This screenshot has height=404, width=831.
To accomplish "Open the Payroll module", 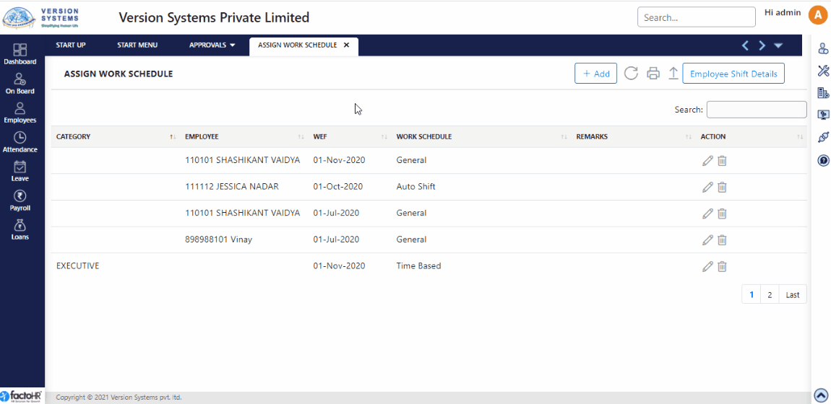I will pos(20,200).
